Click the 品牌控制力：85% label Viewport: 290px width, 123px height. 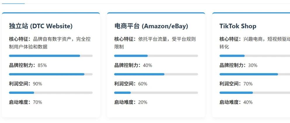tap(28, 65)
